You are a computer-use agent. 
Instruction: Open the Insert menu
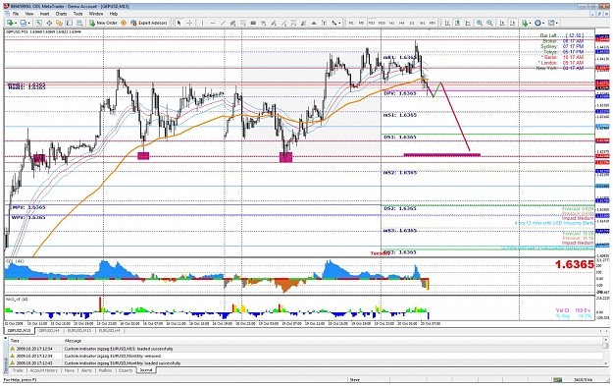point(44,14)
